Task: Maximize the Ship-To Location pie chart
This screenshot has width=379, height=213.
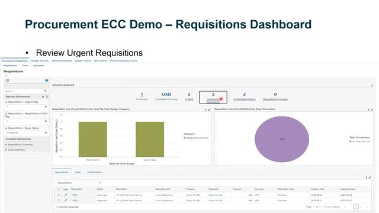Action: click(x=371, y=109)
